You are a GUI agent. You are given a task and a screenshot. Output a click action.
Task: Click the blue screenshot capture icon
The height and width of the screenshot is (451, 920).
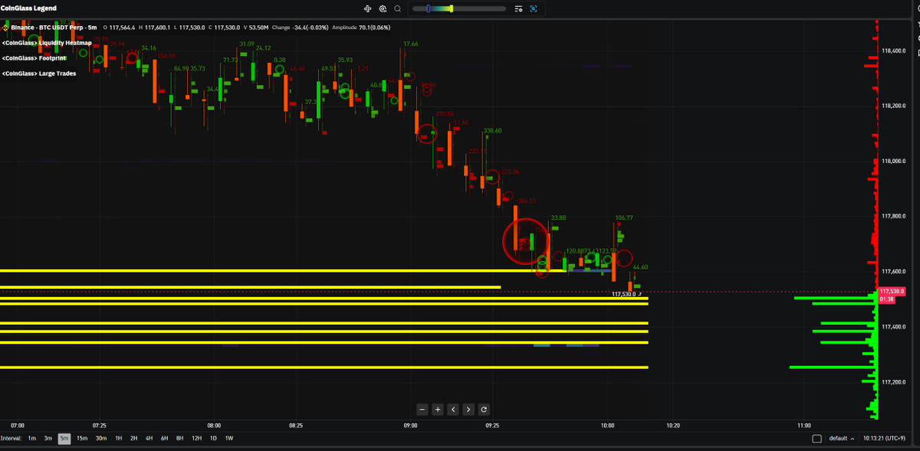pos(534,8)
